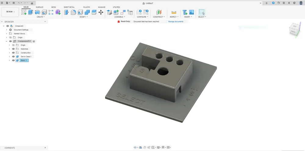The image size is (305, 151).
Task: Expand the Servo Case:1 node
Action: tap(9, 57)
